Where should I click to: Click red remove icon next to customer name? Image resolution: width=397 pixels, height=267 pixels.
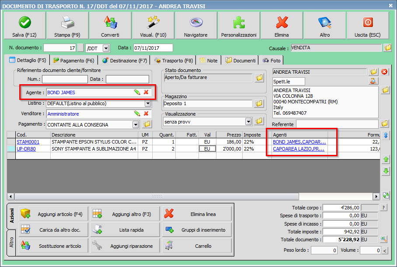coord(384,72)
